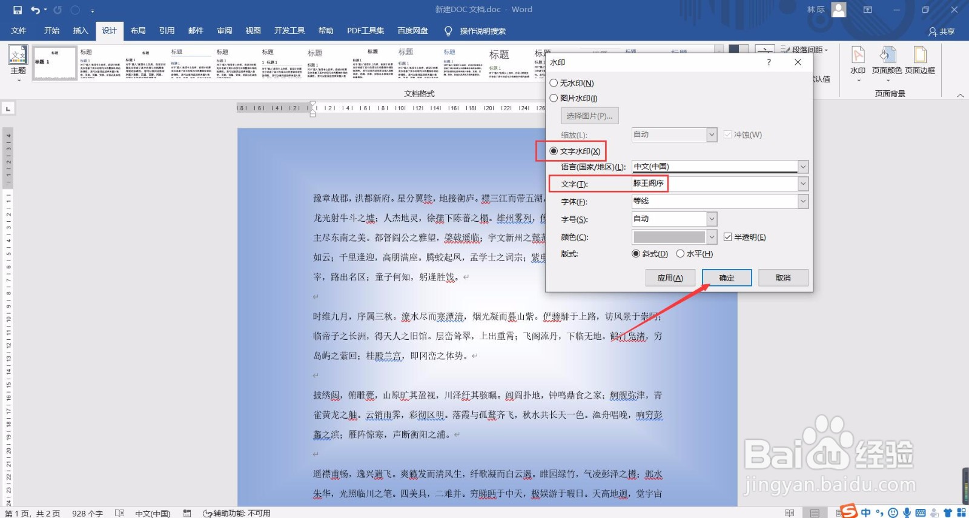Switch to print layout view
The height and width of the screenshot is (518, 969).
pyautogui.click(x=815, y=513)
